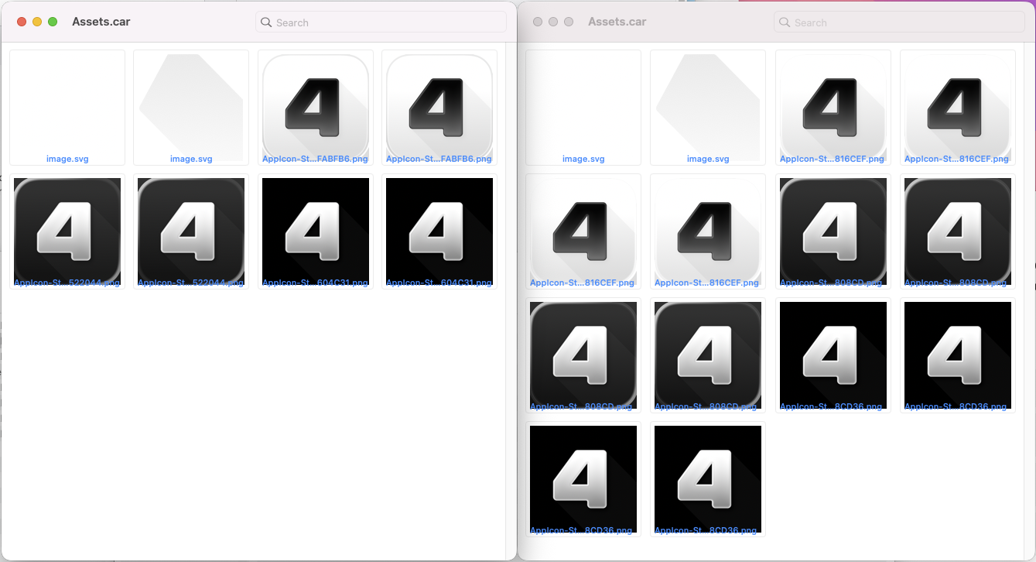
Task: Click the second 604C31.png filename label
Action: coord(439,283)
